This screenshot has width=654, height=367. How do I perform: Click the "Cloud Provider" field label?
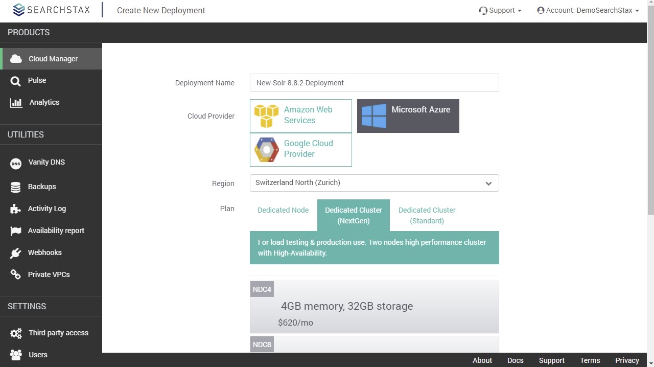(x=211, y=116)
